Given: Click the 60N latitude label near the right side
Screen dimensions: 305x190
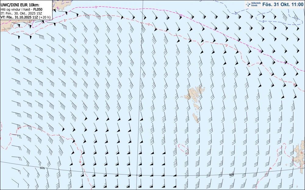Looking at the screenshot, I should tap(231, 175).
